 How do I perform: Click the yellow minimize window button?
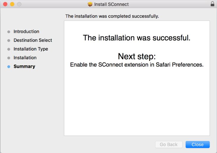(x=12, y=4)
